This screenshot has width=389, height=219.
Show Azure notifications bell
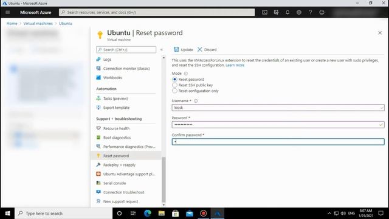[x=287, y=12]
